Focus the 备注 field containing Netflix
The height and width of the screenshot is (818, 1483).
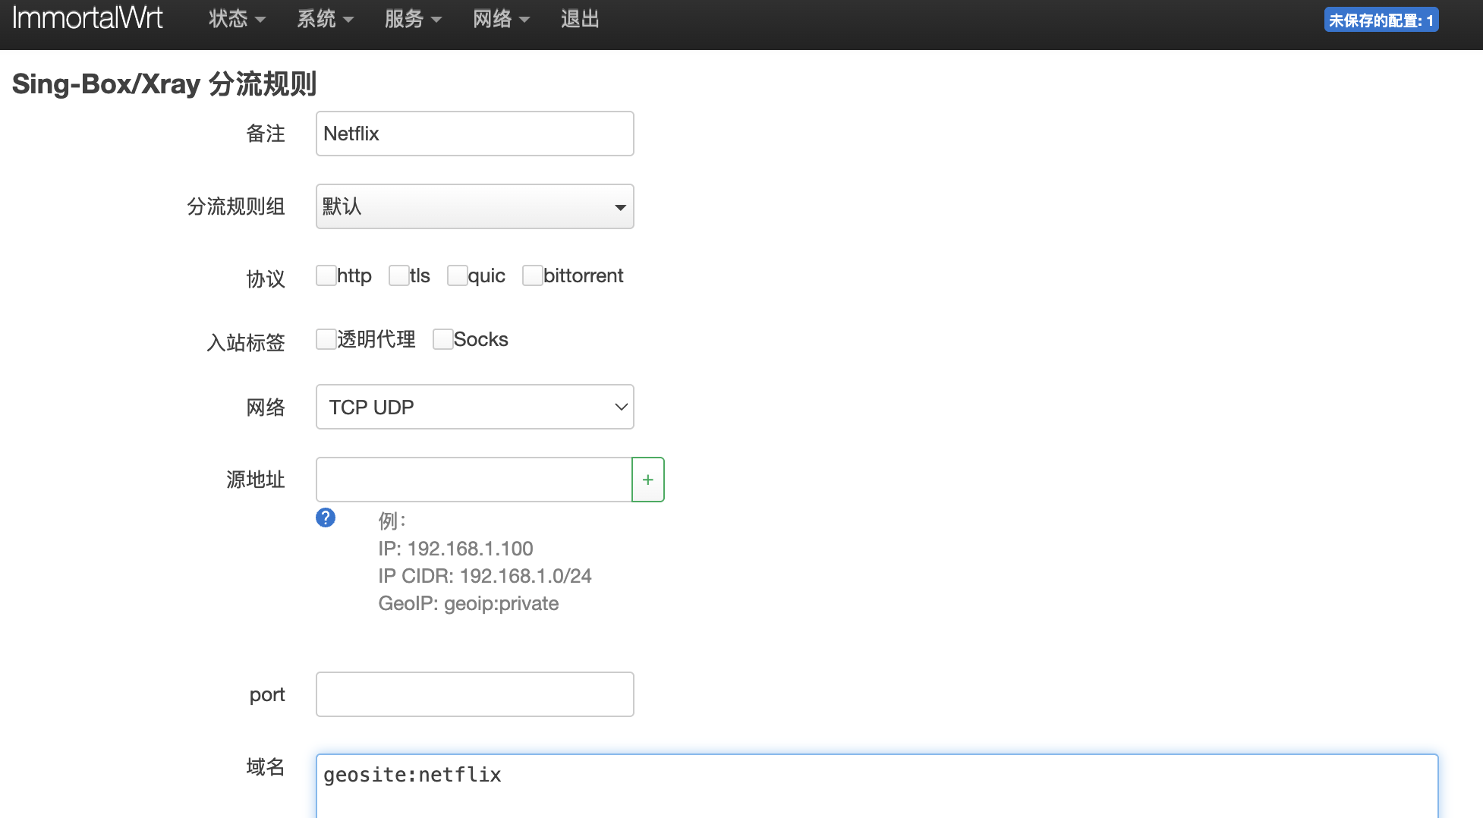click(475, 134)
